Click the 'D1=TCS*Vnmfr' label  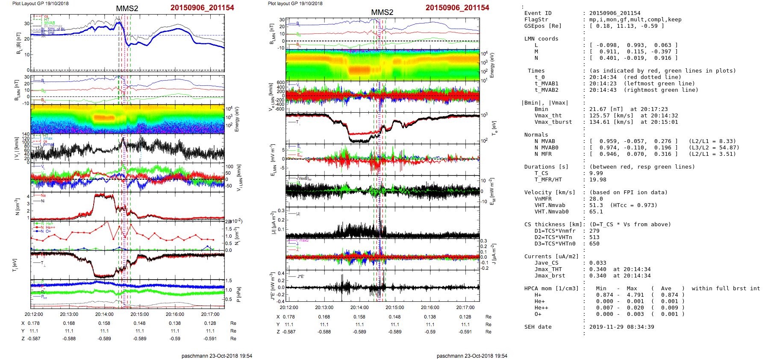pos(555,231)
